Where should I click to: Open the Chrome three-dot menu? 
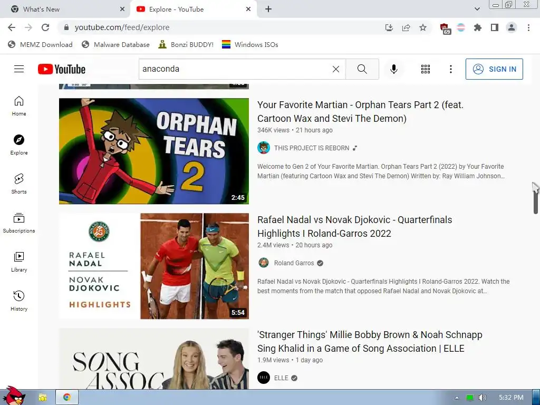tap(528, 27)
